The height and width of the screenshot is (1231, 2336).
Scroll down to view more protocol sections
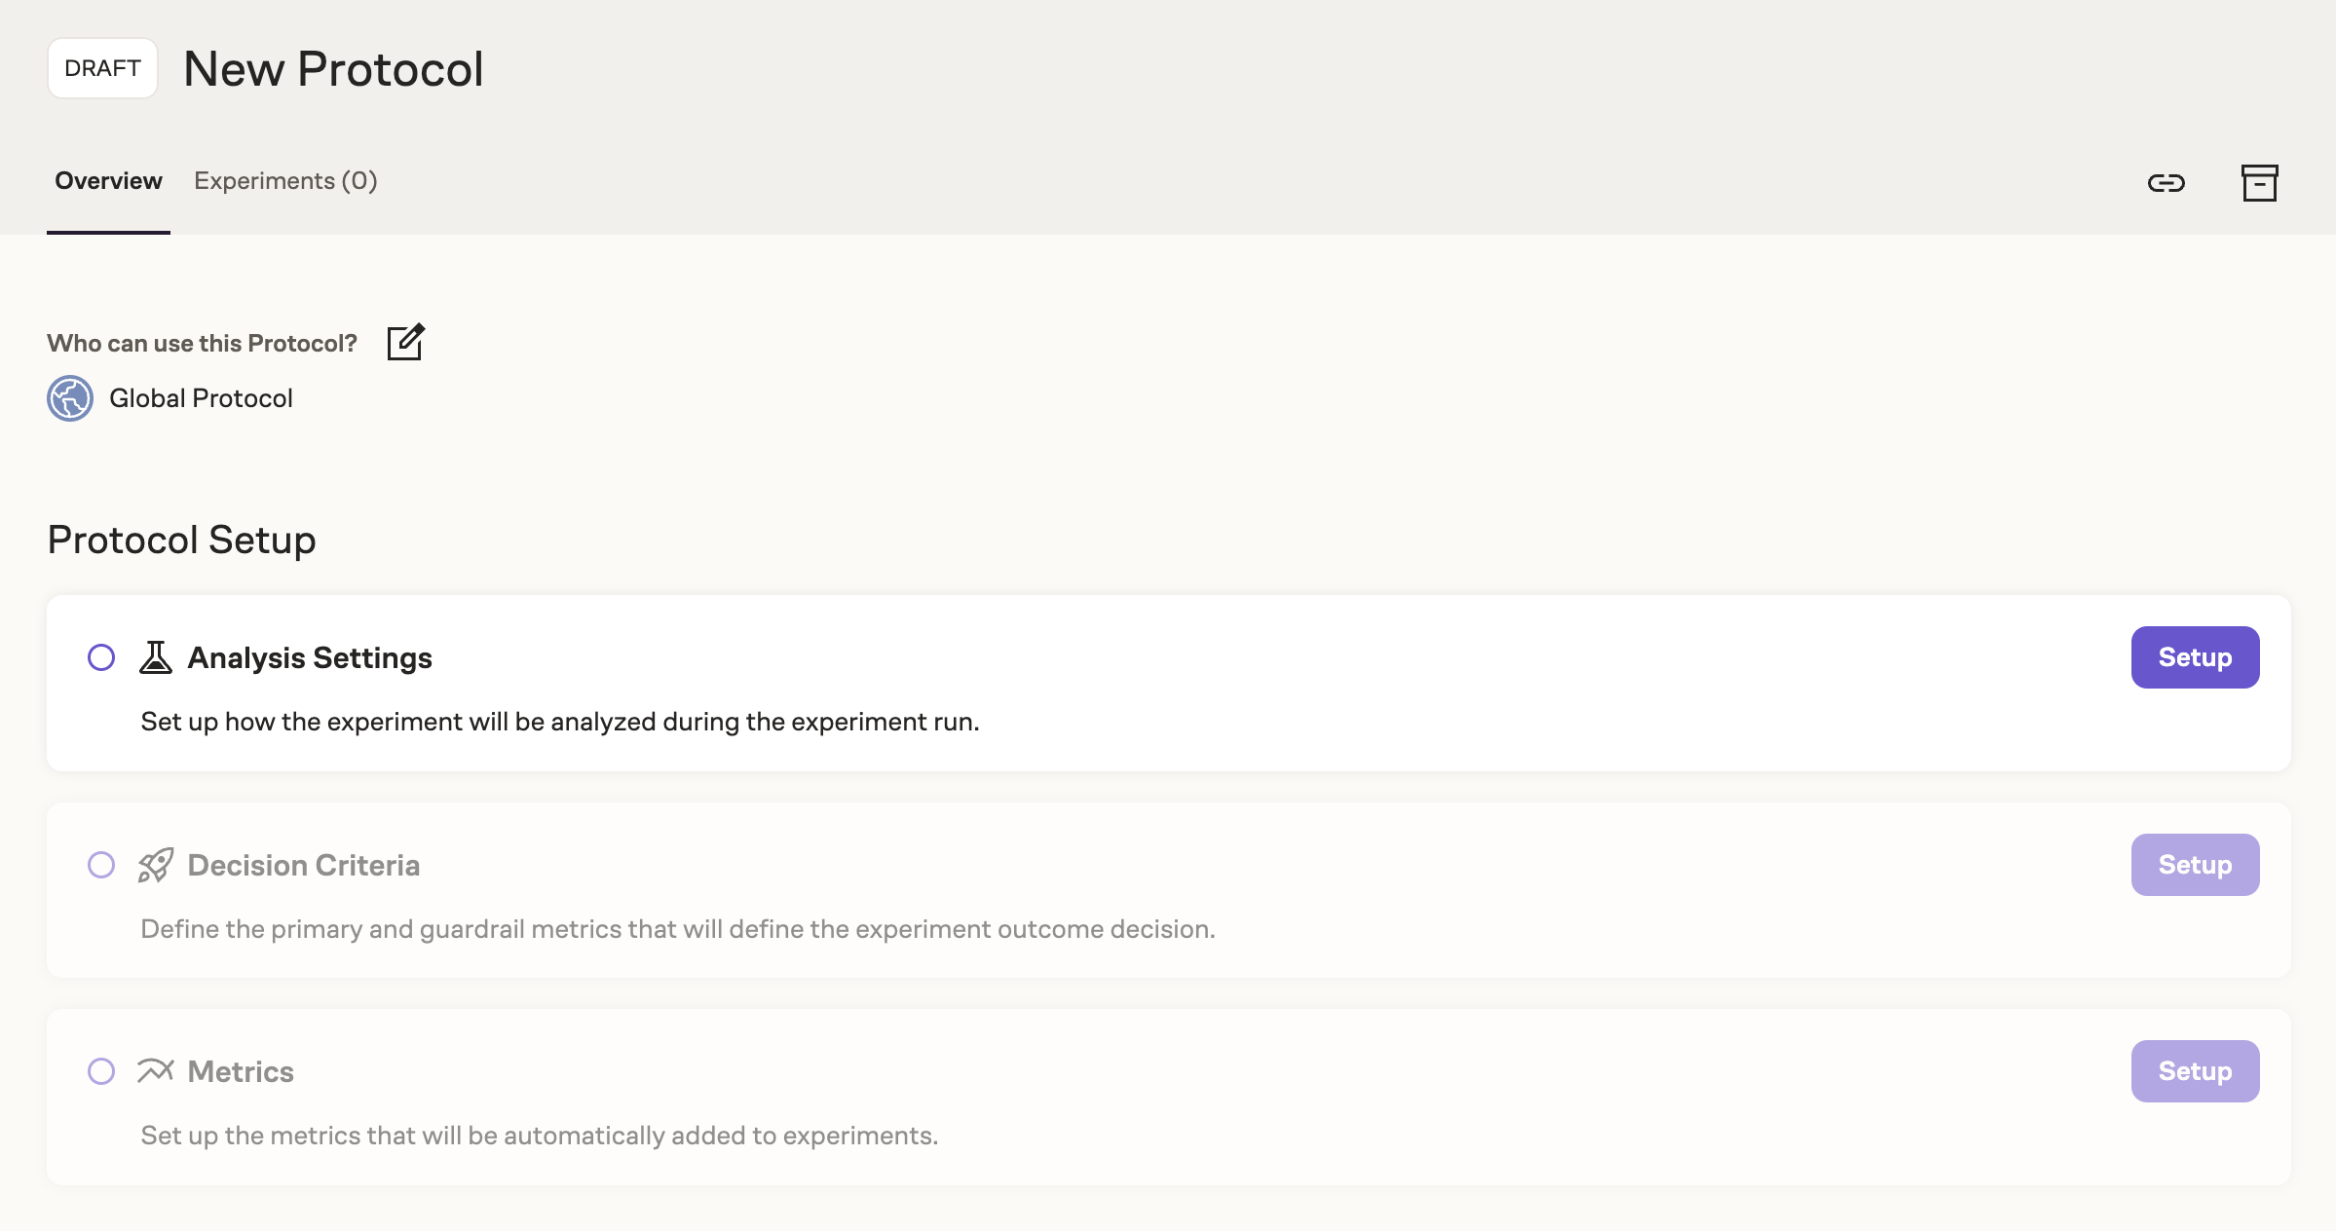pyautogui.click(x=1168, y=927)
